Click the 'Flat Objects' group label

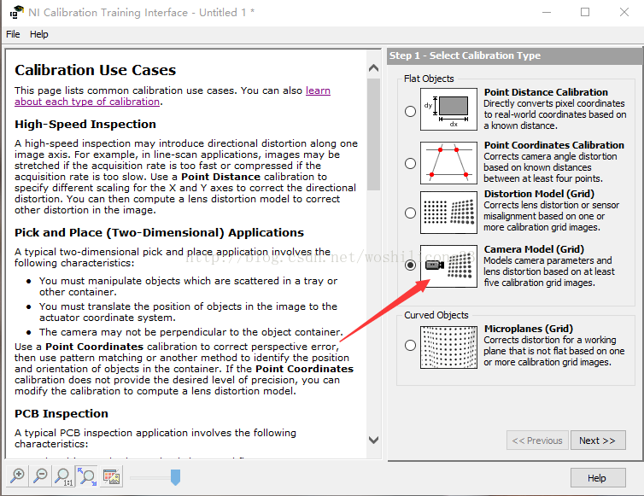429,79
